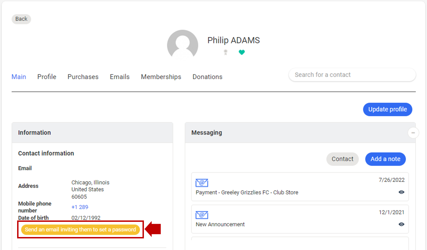Go to the Emails tab

pos(120,77)
